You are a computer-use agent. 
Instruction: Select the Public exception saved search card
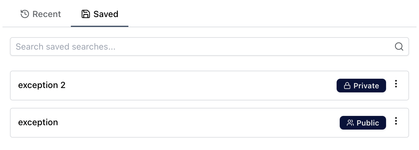tap(186, 123)
